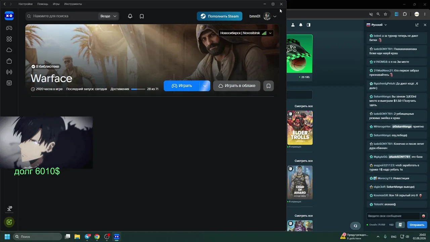Go forward with the launcher forward arrow
The height and width of the screenshot is (242, 430).
click(11, 4)
